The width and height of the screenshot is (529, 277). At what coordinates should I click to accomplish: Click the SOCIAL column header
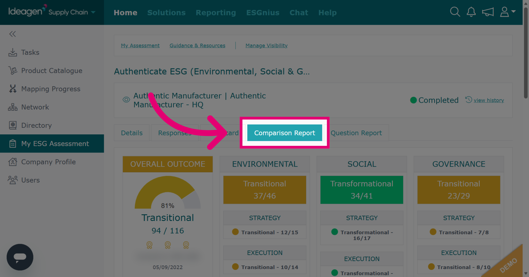click(361, 164)
